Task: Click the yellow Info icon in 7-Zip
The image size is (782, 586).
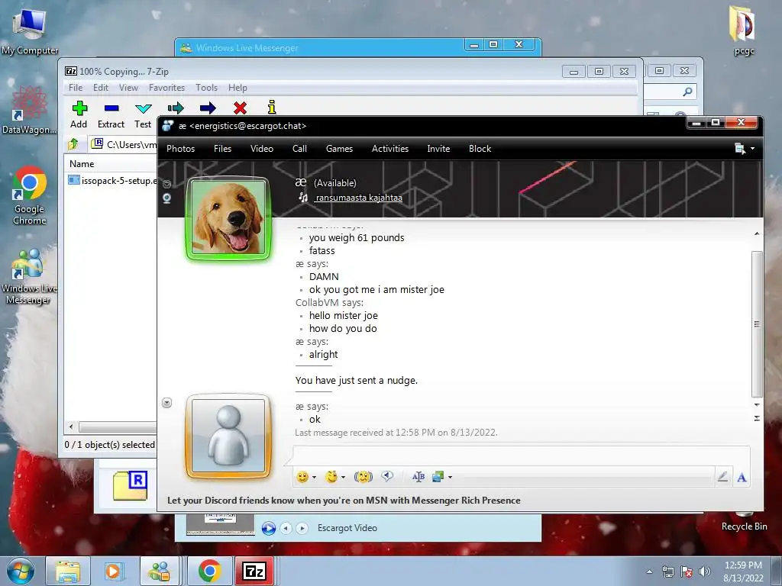Action: pos(272,107)
